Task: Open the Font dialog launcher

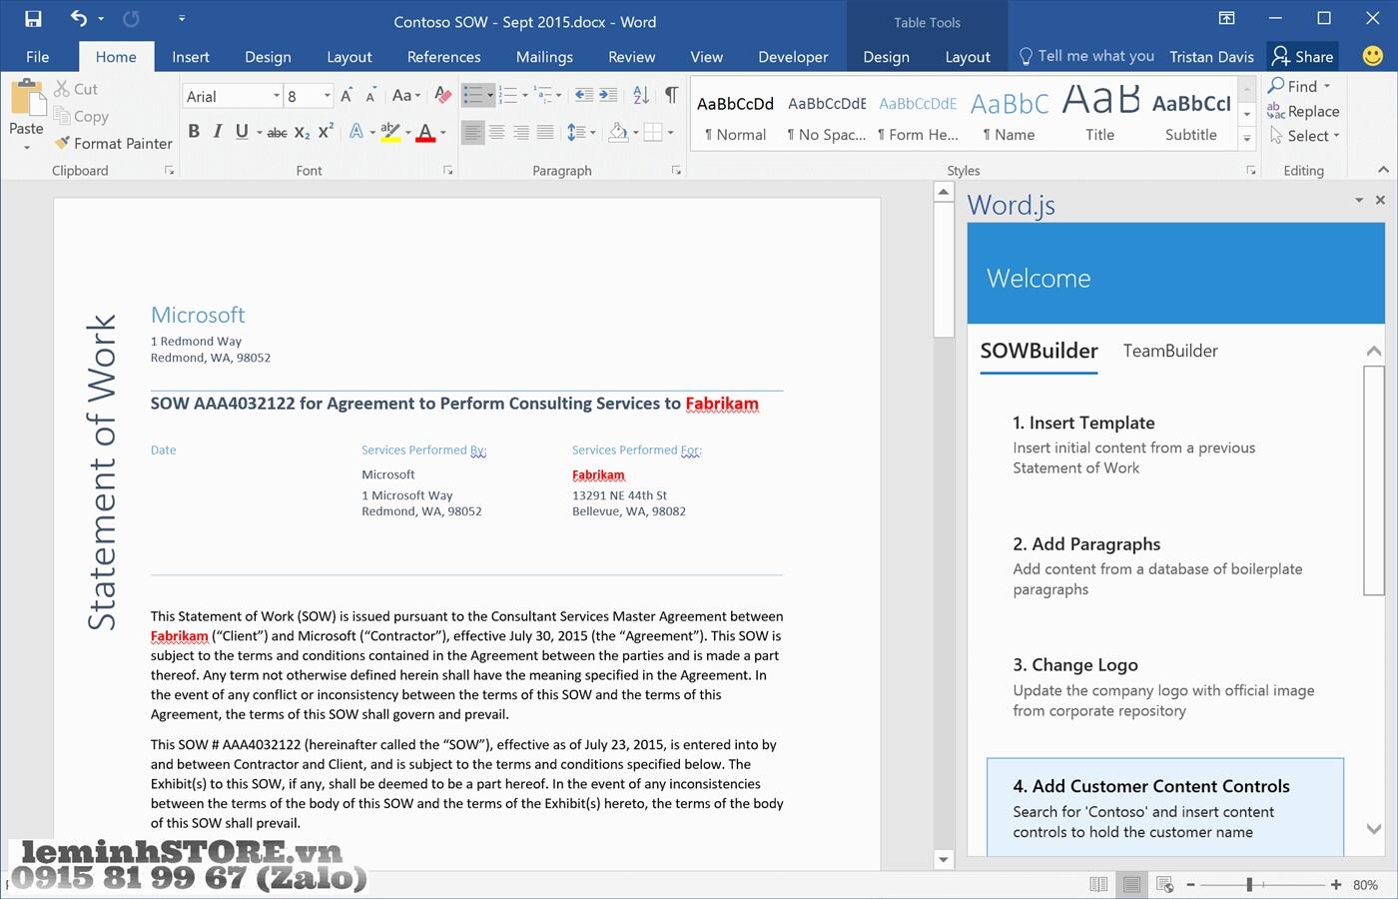Action: coord(447,171)
